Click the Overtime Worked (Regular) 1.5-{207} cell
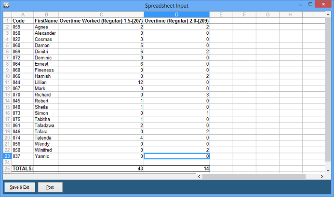The height and width of the screenshot is (197, 334). 101,21
